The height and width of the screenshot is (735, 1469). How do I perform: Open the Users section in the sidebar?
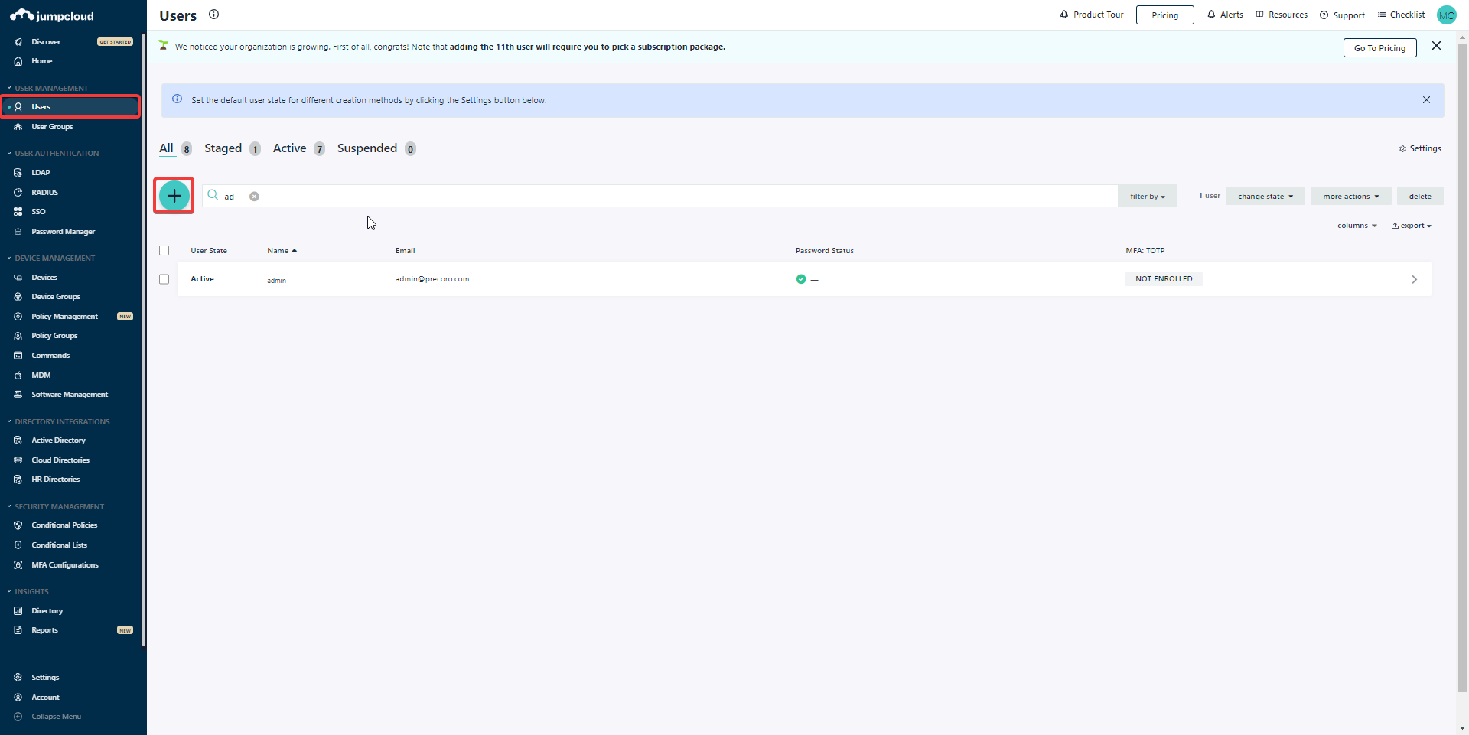(40, 107)
